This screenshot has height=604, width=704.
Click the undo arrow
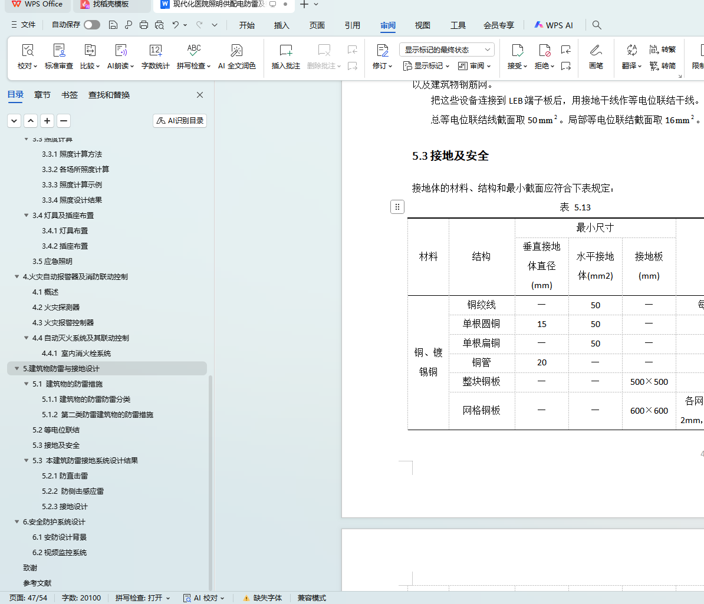tap(176, 25)
